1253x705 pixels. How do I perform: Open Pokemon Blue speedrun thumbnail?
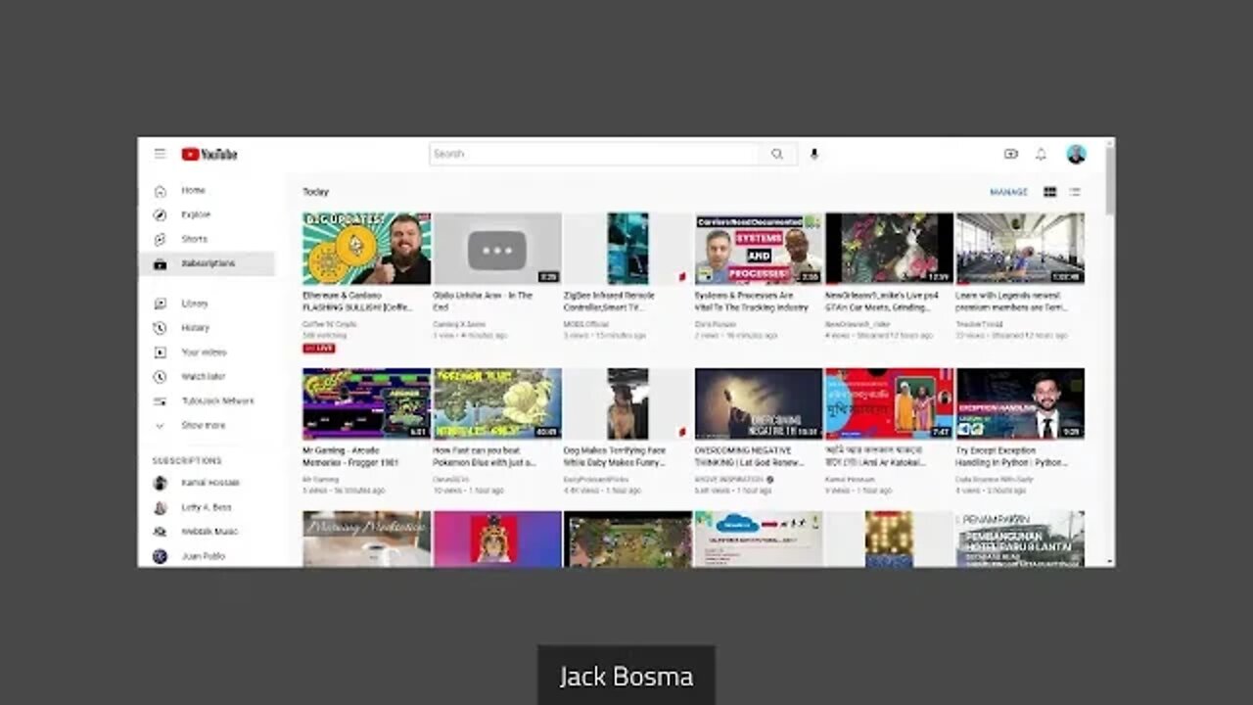(x=497, y=403)
